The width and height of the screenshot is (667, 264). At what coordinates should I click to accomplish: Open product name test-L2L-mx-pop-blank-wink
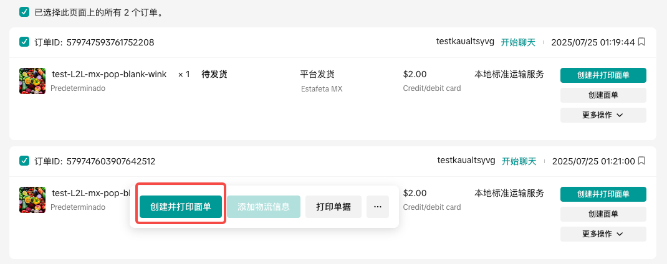(x=109, y=75)
